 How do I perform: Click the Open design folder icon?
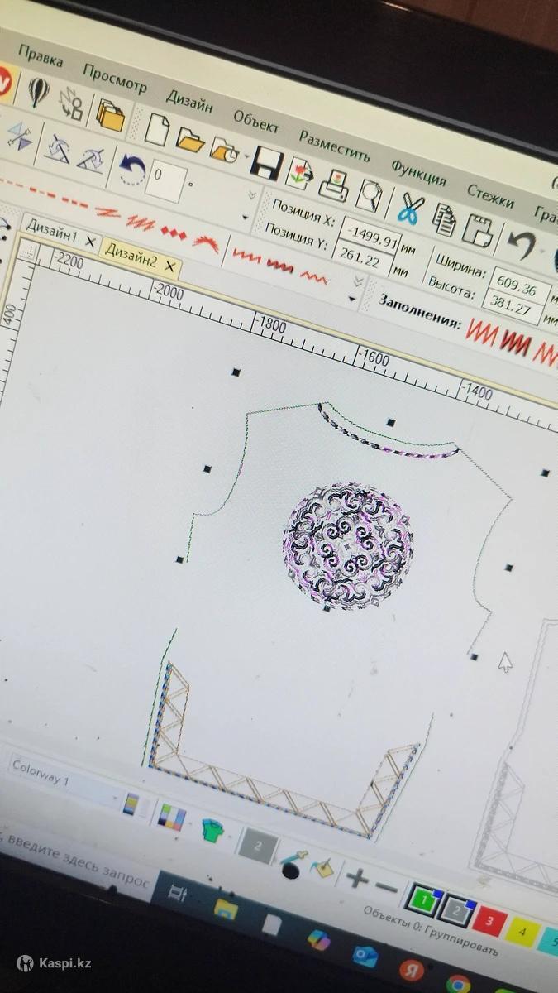[x=190, y=140]
